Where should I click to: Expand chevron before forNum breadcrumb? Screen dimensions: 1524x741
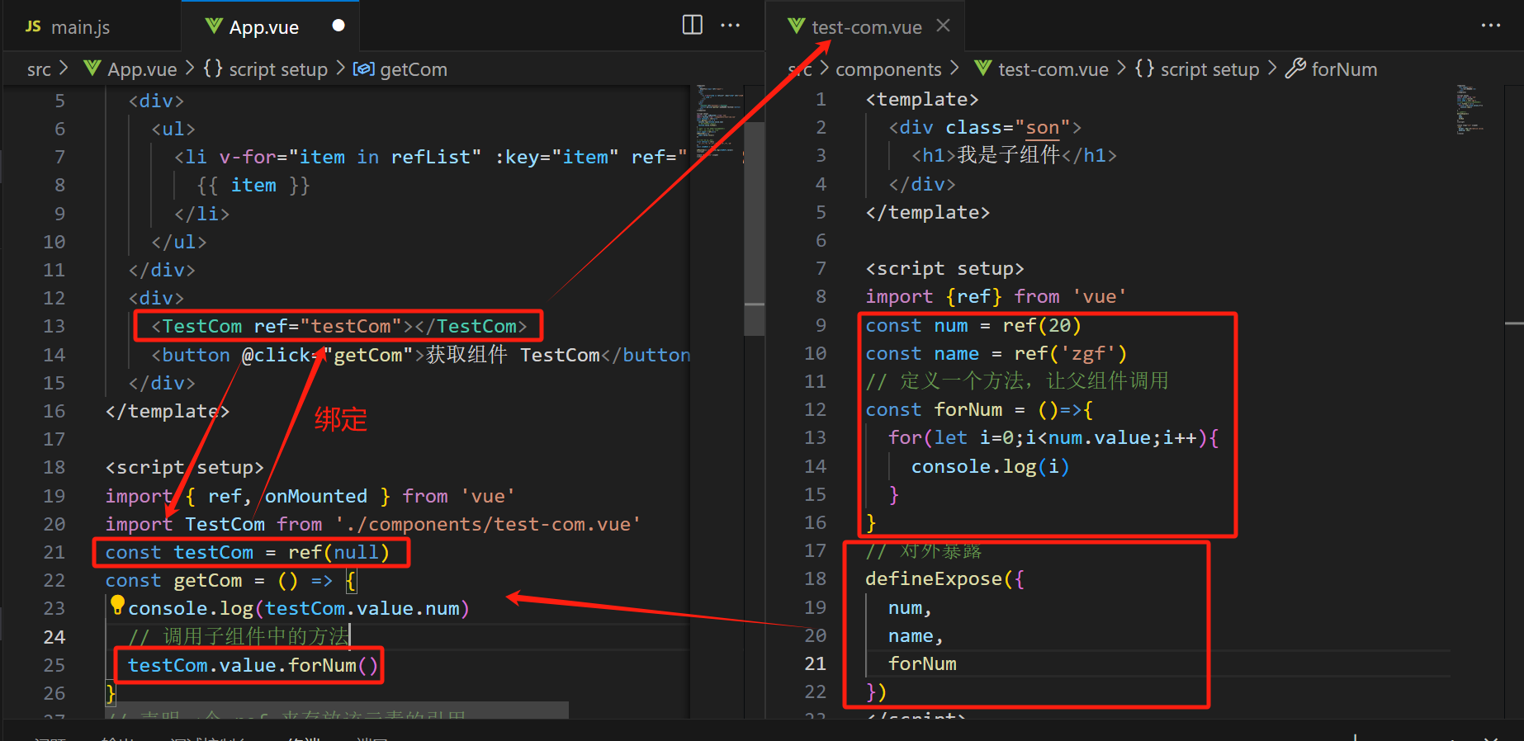point(1272,68)
